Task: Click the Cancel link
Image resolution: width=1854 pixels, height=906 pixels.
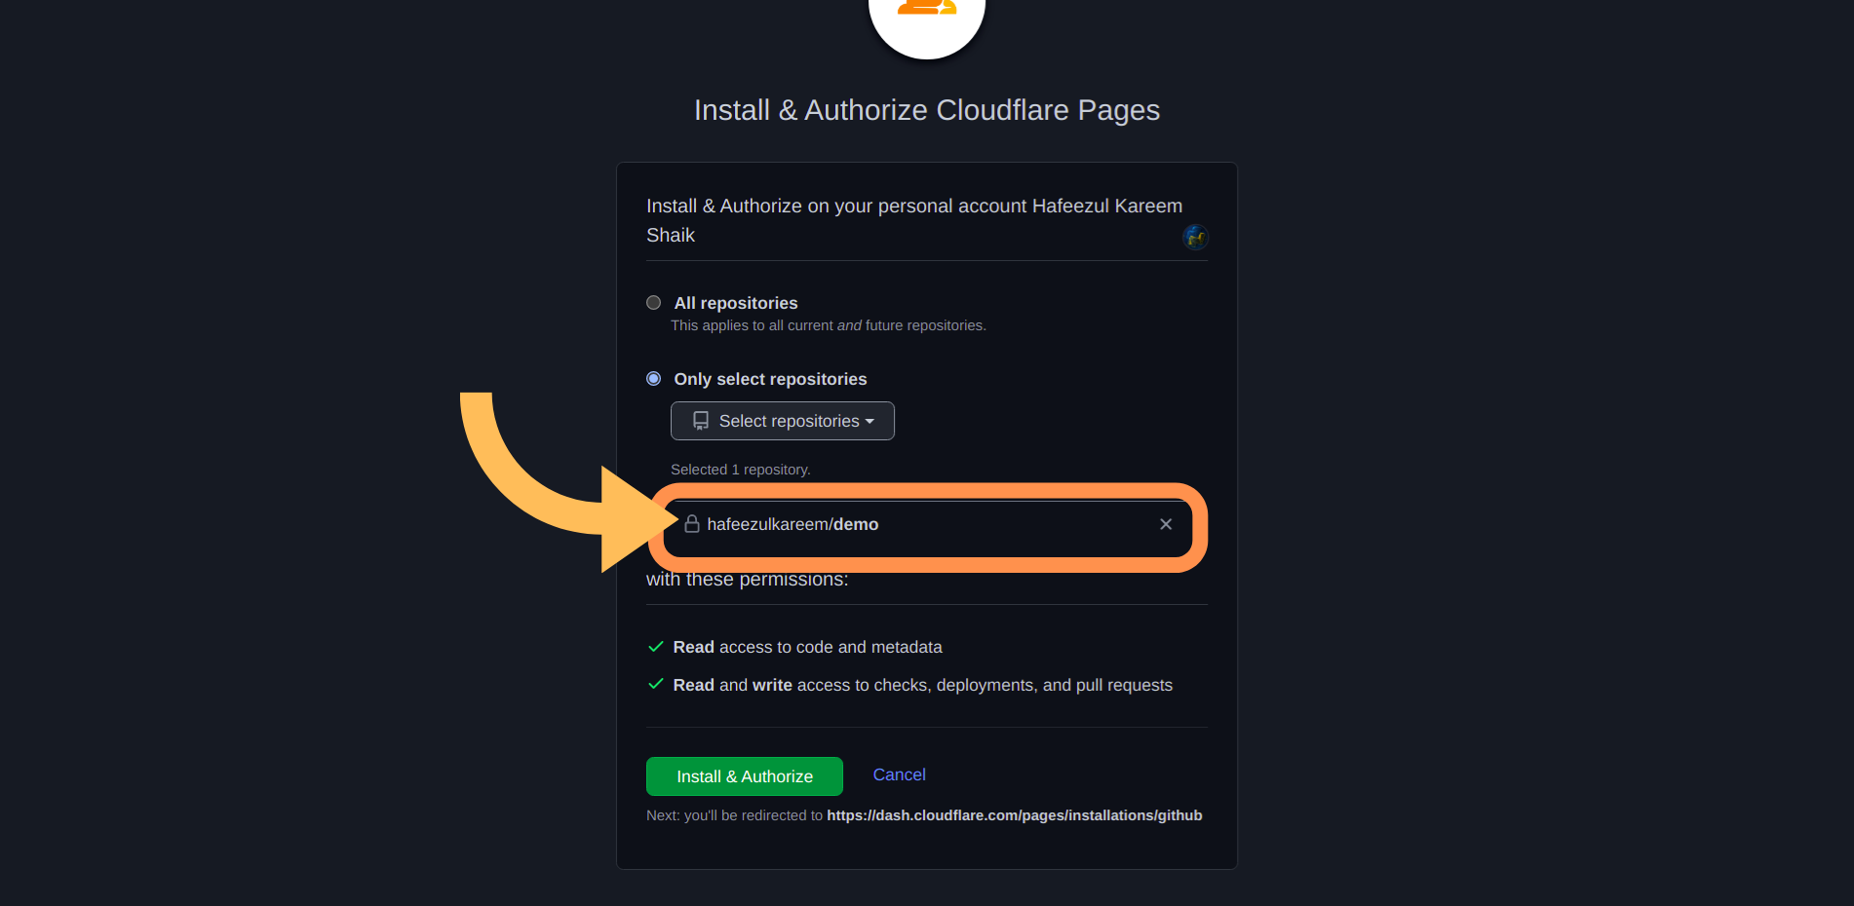Action: point(899,774)
